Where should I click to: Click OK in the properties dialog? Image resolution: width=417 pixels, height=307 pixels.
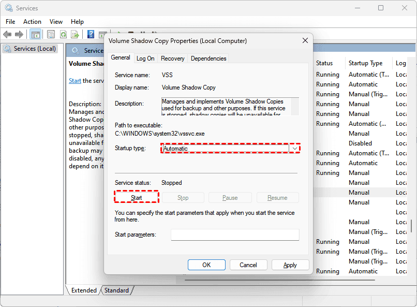(x=206, y=265)
